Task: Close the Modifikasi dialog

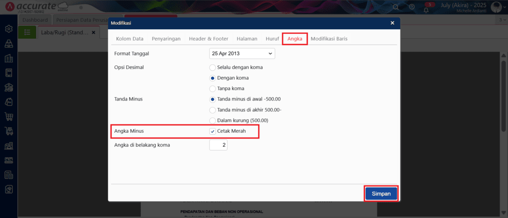Action: click(x=392, y=23)
